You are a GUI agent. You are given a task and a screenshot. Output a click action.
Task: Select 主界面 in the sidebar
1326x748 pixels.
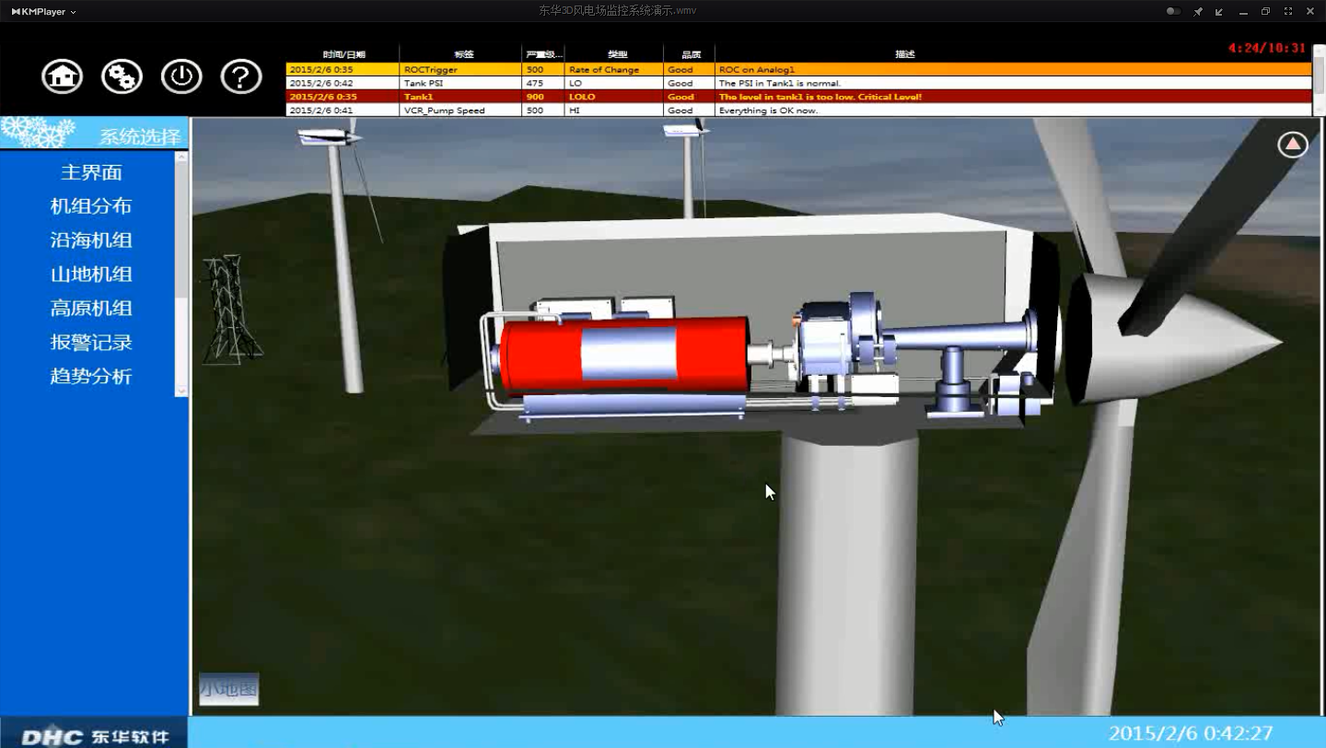point(91,172)
